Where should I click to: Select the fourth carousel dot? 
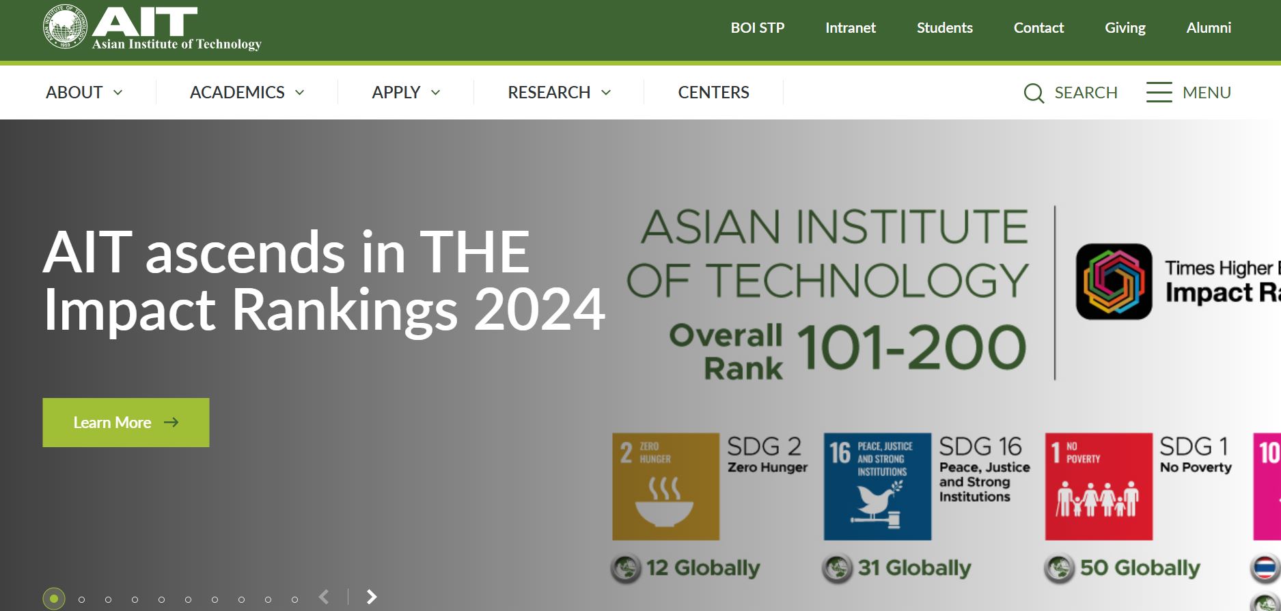(x=135, y=599)
